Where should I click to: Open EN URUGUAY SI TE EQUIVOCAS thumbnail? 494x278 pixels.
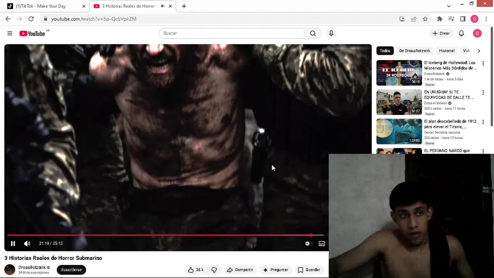click(x=399, y=102)
